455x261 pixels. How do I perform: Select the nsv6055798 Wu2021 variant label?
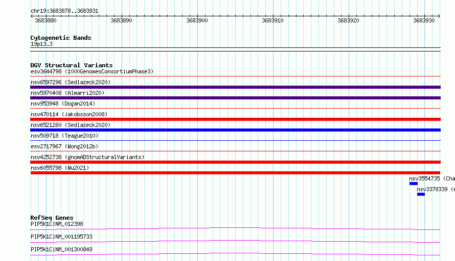[x=60, y=168]
